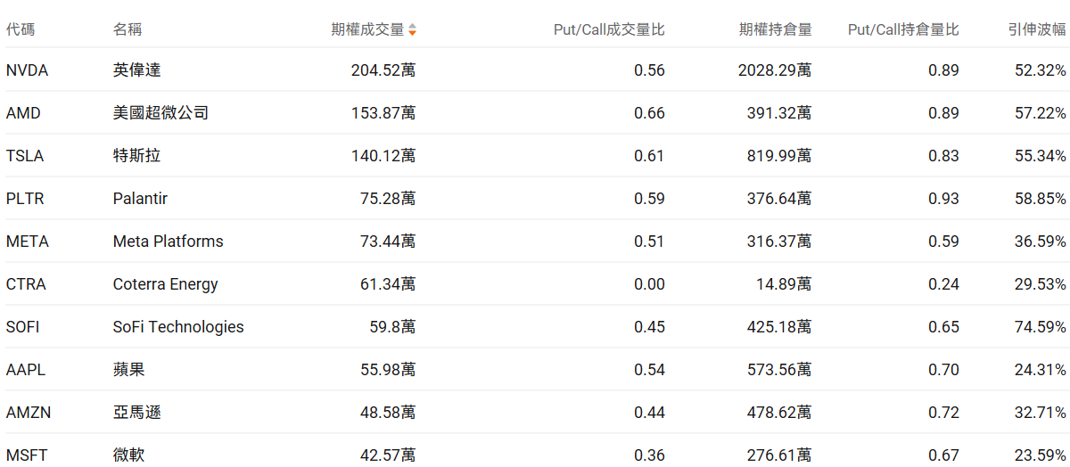The height and width of the screenshot is (467, 1070).
Task: Open the SoFi Technologies stock name
Action: click(x=178, y=327)
